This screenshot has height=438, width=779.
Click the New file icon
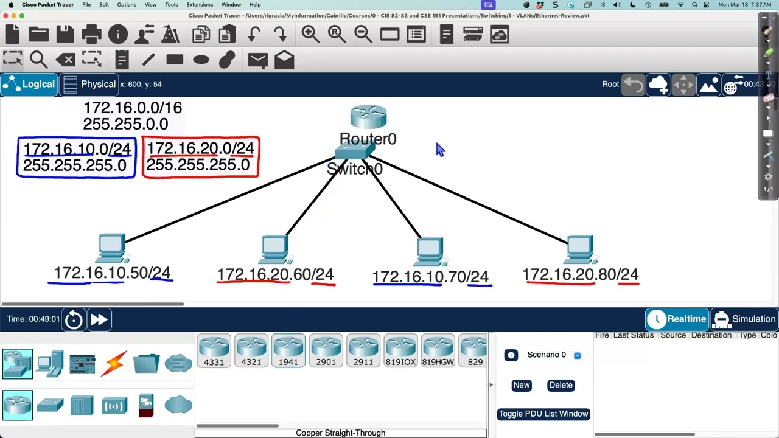(12, 35)
